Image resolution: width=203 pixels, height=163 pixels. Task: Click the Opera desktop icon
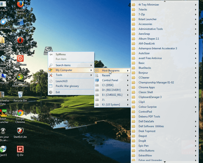click(x=20, y=40)
